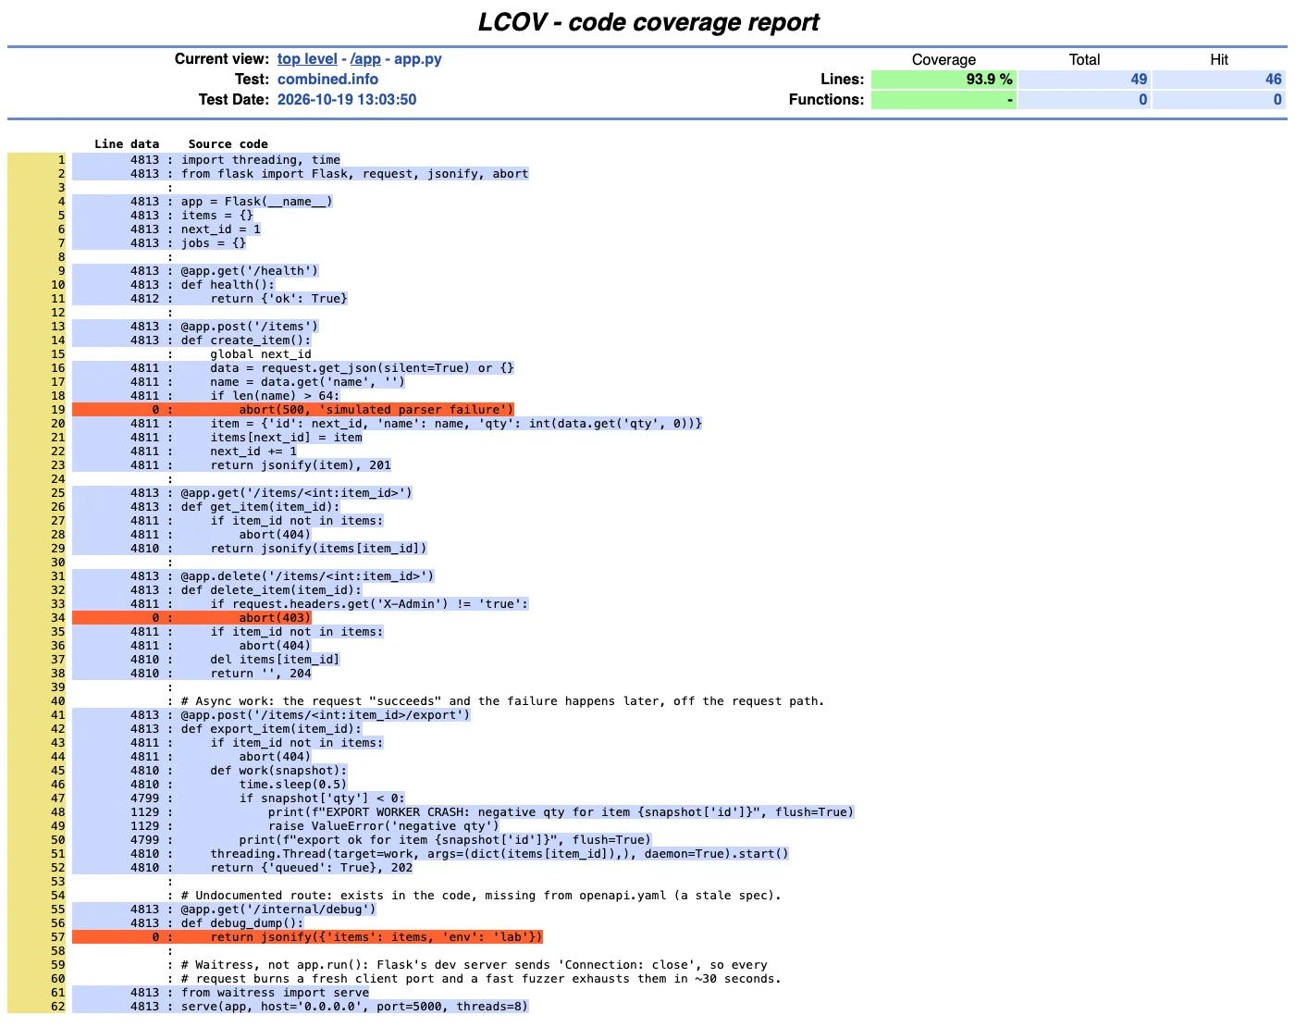Click the "93.9 %" line coverage value

click(989, 80)
